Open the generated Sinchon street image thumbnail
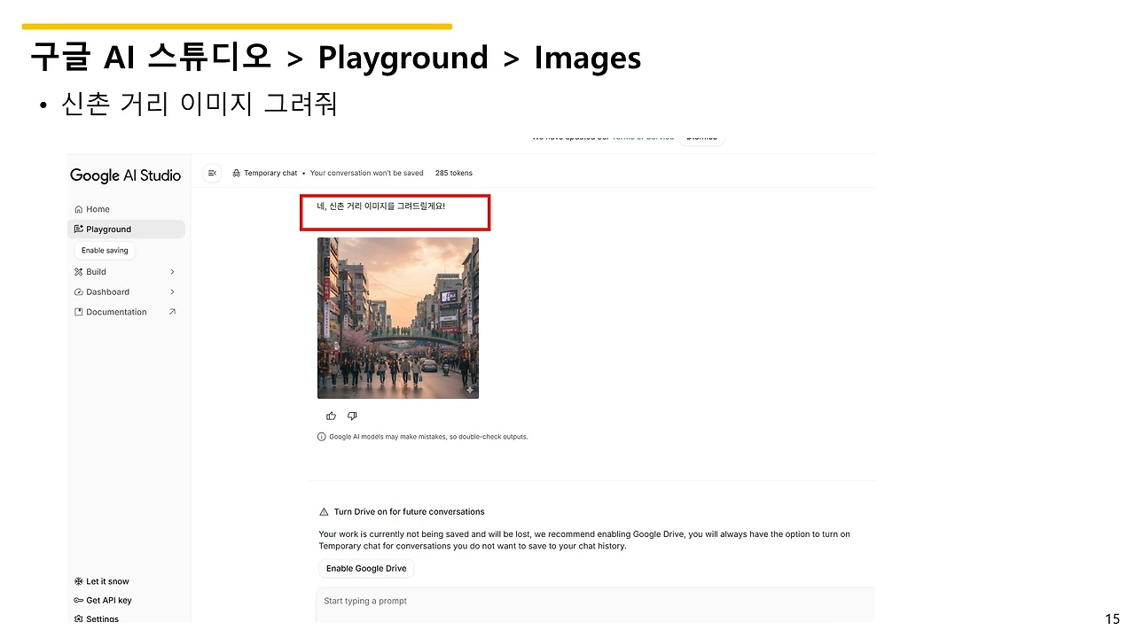This screenshot has height=638, width=1135. tap(397, 317)
